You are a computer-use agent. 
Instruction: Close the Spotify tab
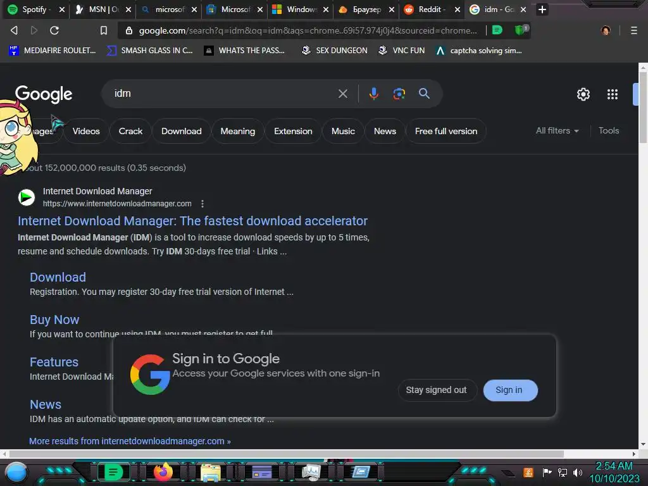pos(61,9)
